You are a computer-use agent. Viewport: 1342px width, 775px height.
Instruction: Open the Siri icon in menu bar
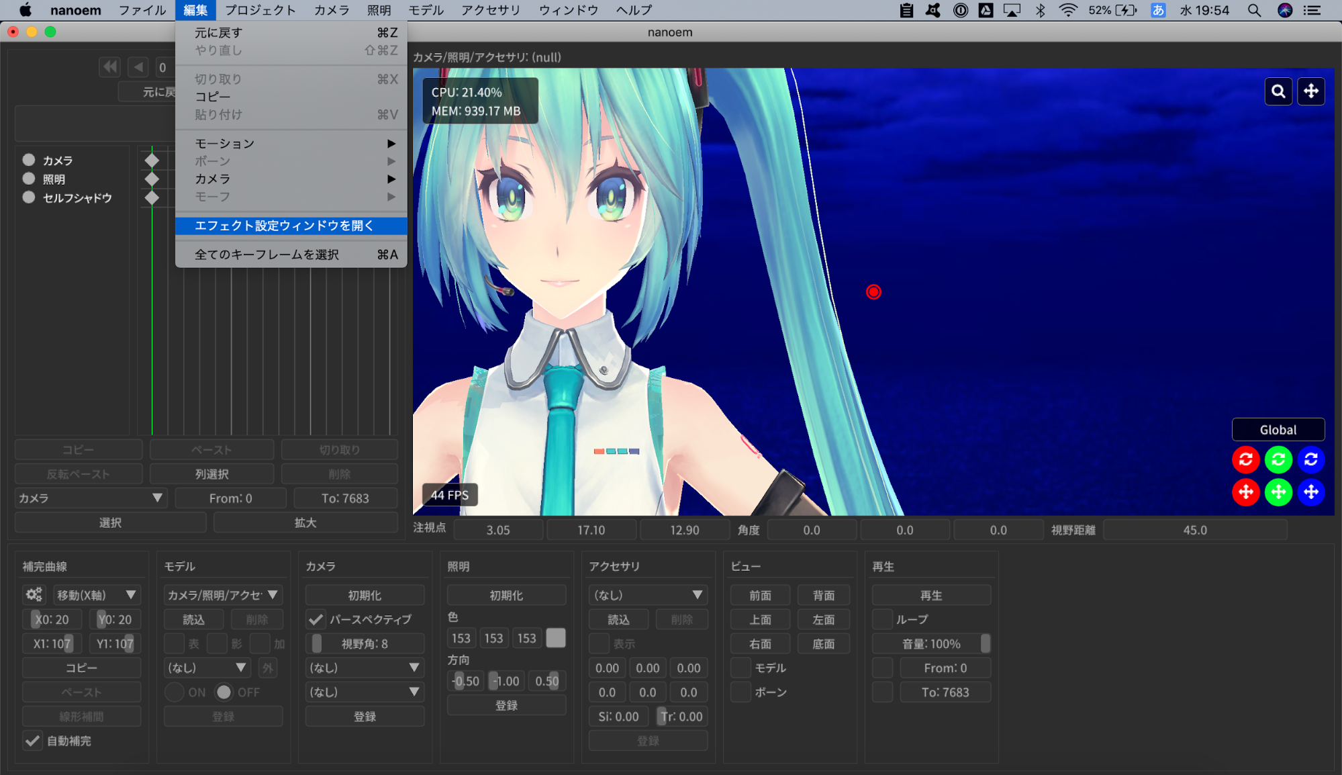pyautogui.click(x=1284, y=10)
